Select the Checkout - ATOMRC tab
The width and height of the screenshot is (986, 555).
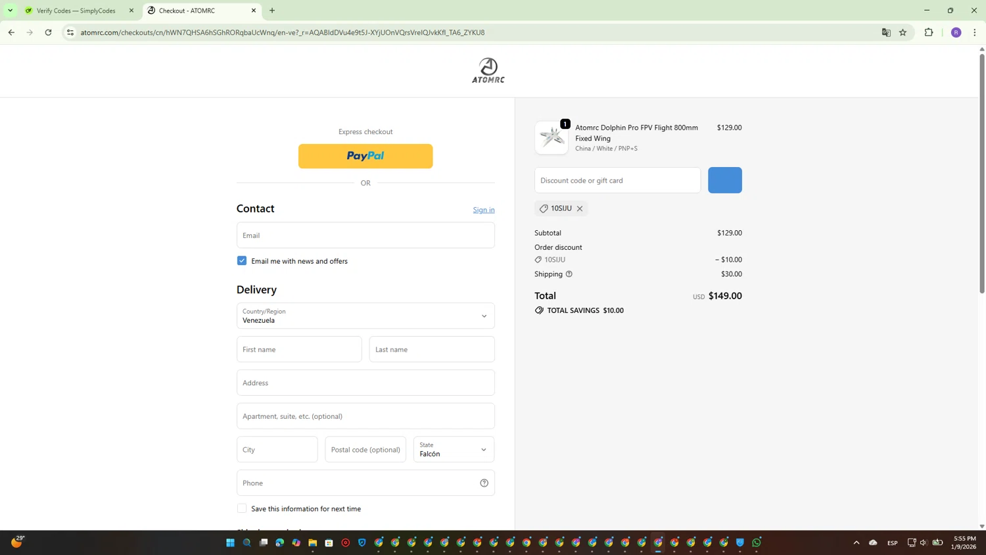pyautogui.click(x=200, y=11)
